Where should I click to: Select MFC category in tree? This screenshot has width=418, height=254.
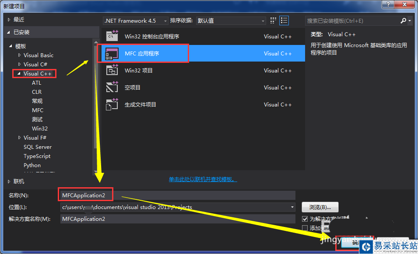[x=38, y=110]
